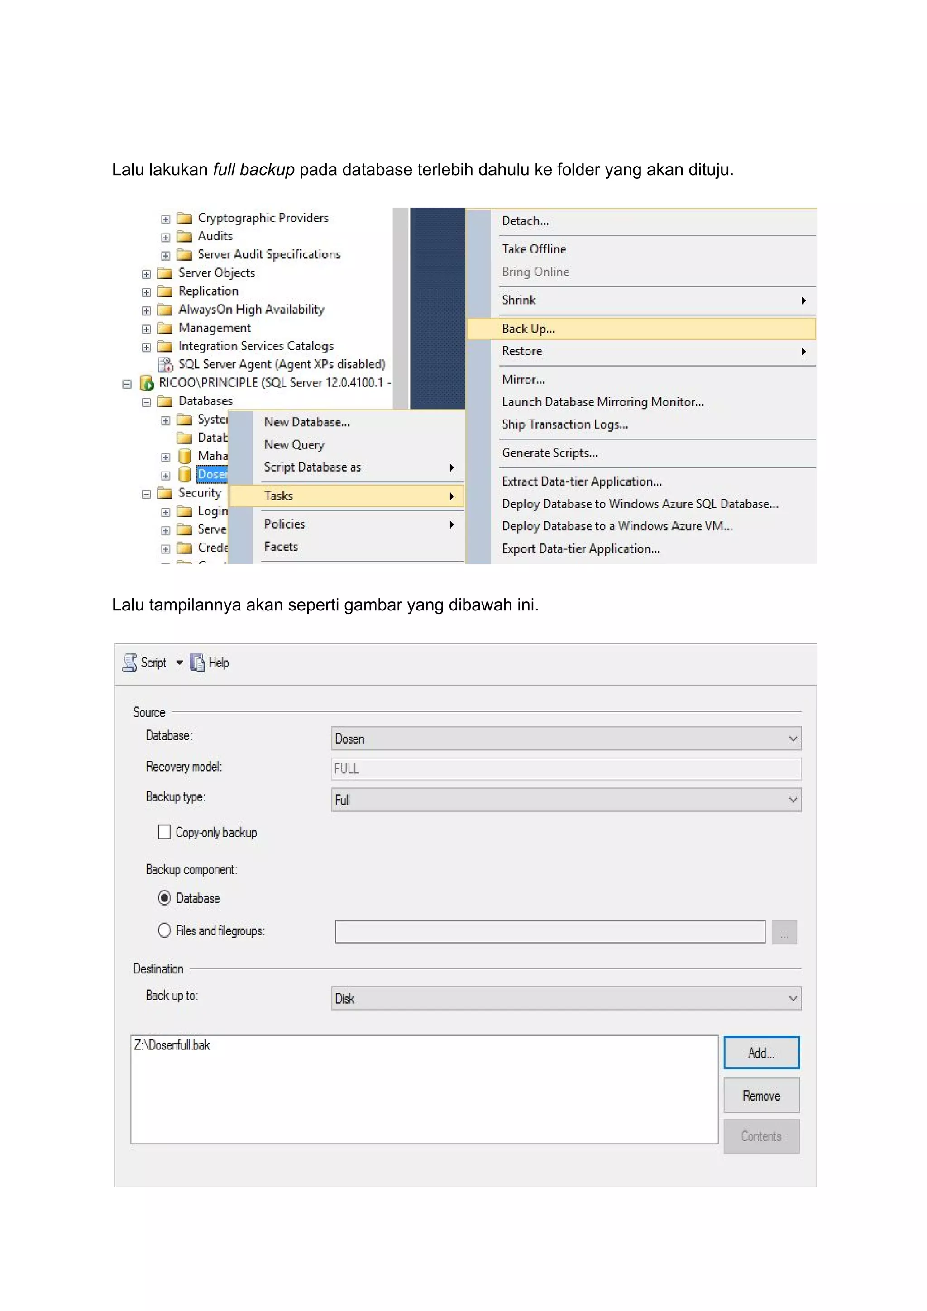927x1311 pixels.
Task: Click the Files and filegroups text field
Action: [x=550, y=932]
